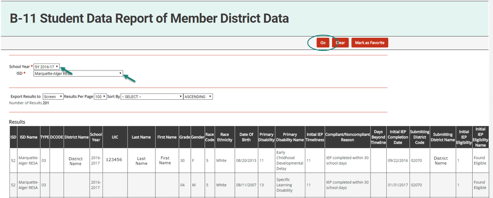Click the Submitting District Name column header
The height and width of the screenshot is (198, 493).
click(443, 137)
